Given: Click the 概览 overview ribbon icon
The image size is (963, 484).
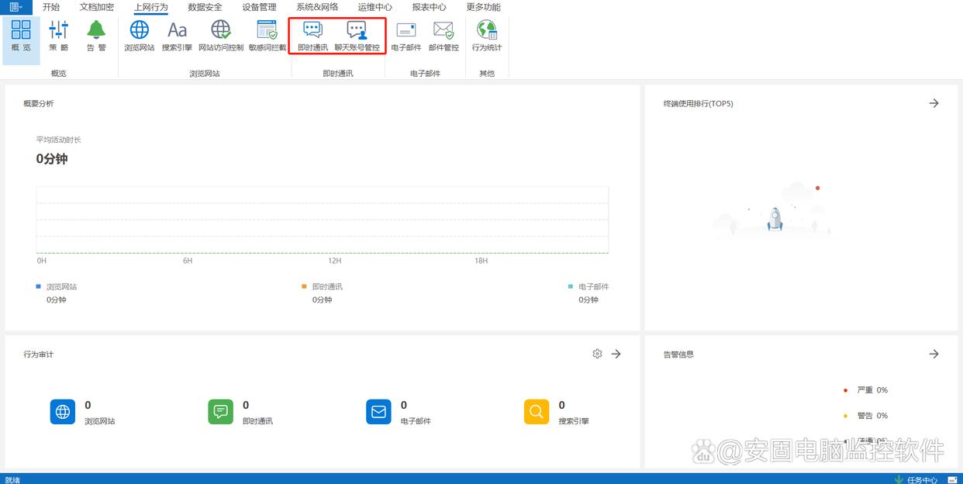Looking at the screenshot, I should [x=21, y=36].
